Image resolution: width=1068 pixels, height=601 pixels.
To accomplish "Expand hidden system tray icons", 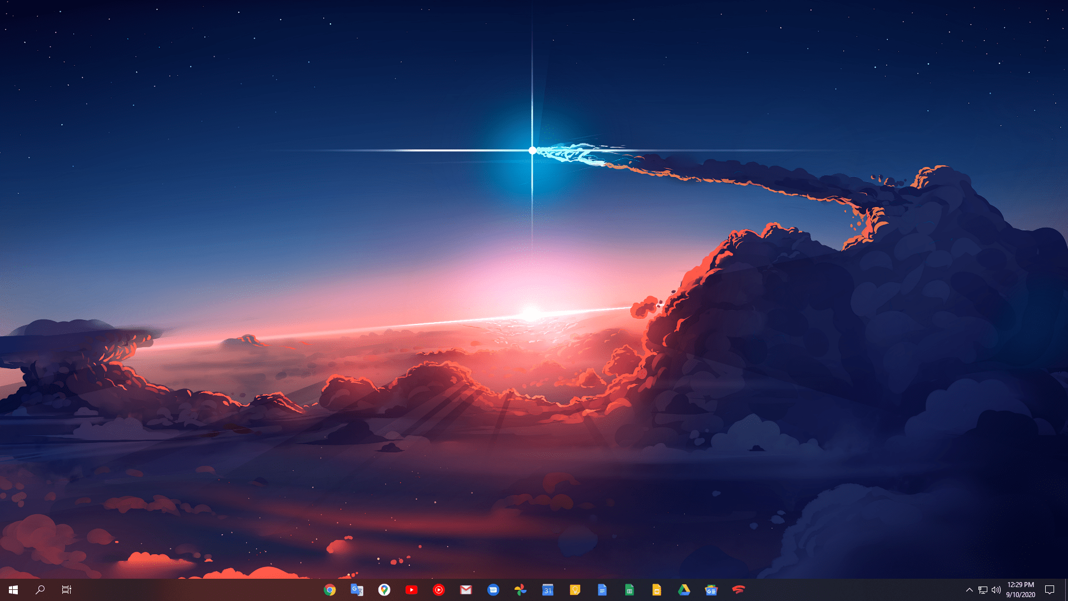I will point(970,589).
